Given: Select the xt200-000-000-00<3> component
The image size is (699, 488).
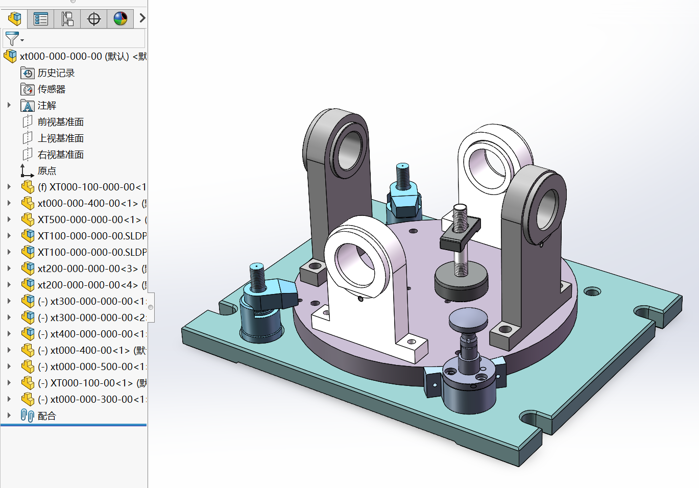Looking at the screenshot, I should [x=87, y=269].
